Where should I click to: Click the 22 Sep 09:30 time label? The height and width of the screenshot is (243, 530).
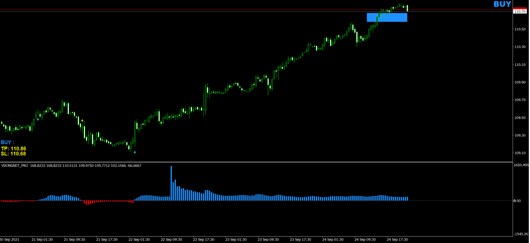[x=171, y=239]
